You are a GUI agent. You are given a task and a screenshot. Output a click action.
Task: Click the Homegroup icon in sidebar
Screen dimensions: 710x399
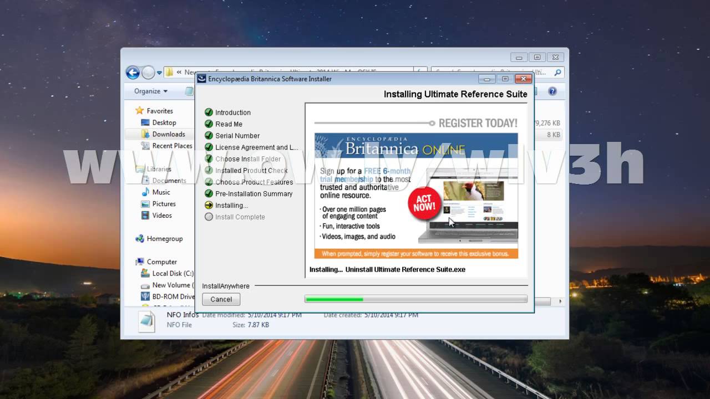pos(140,239)
